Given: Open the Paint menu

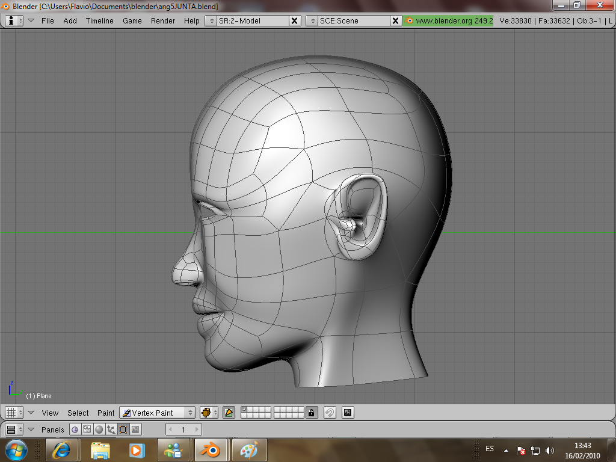Looking at the screenshot, I should (x=106, y=413).
